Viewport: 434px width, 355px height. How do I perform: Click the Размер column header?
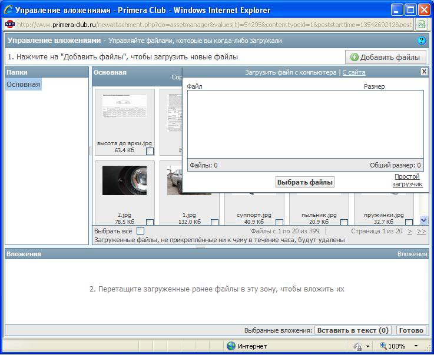pos(374,87)
